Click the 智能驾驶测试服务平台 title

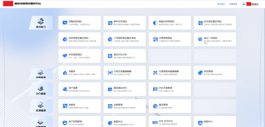click(x=27, y=4)
